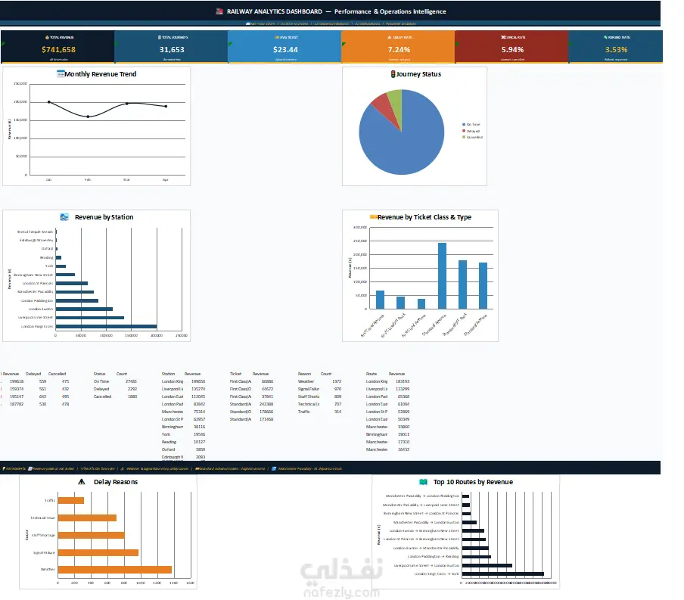This screenshot has width=684, height=600.
Task: Click the Weather bar in Delay Reasons chart
Action: (115, 570)
